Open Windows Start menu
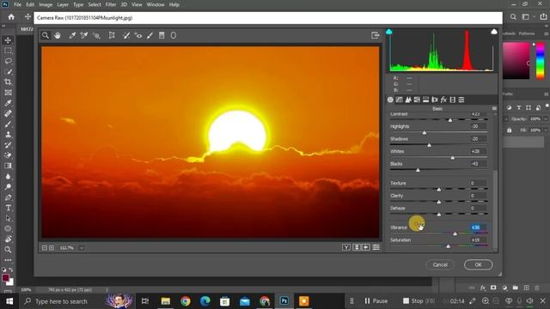The height and width of the screenshot is (309, 550). pyautogui.click(x=9, y=301)
